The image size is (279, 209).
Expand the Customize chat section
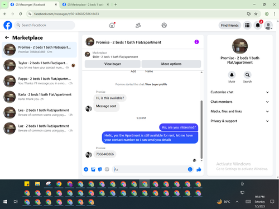point(240,92)
